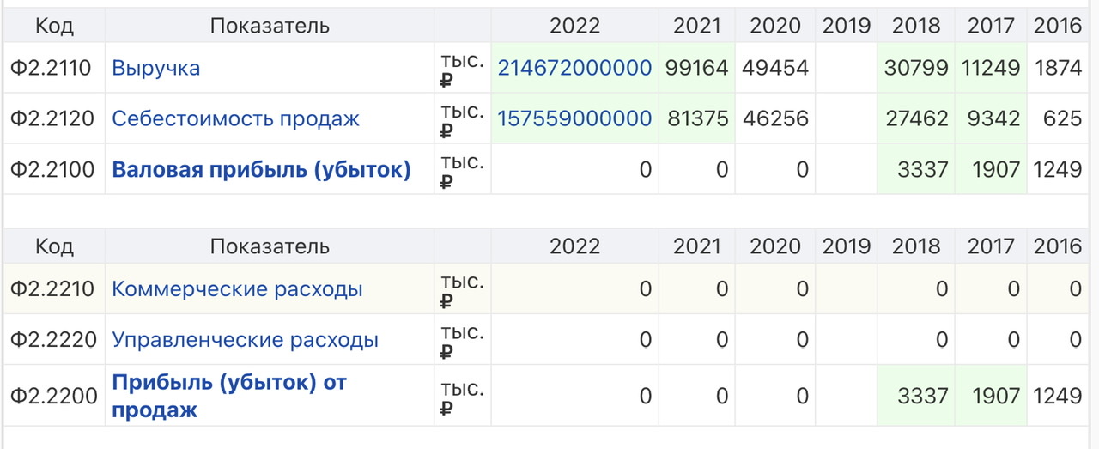Open the Себестоимость продаж link

pos(235,118)
